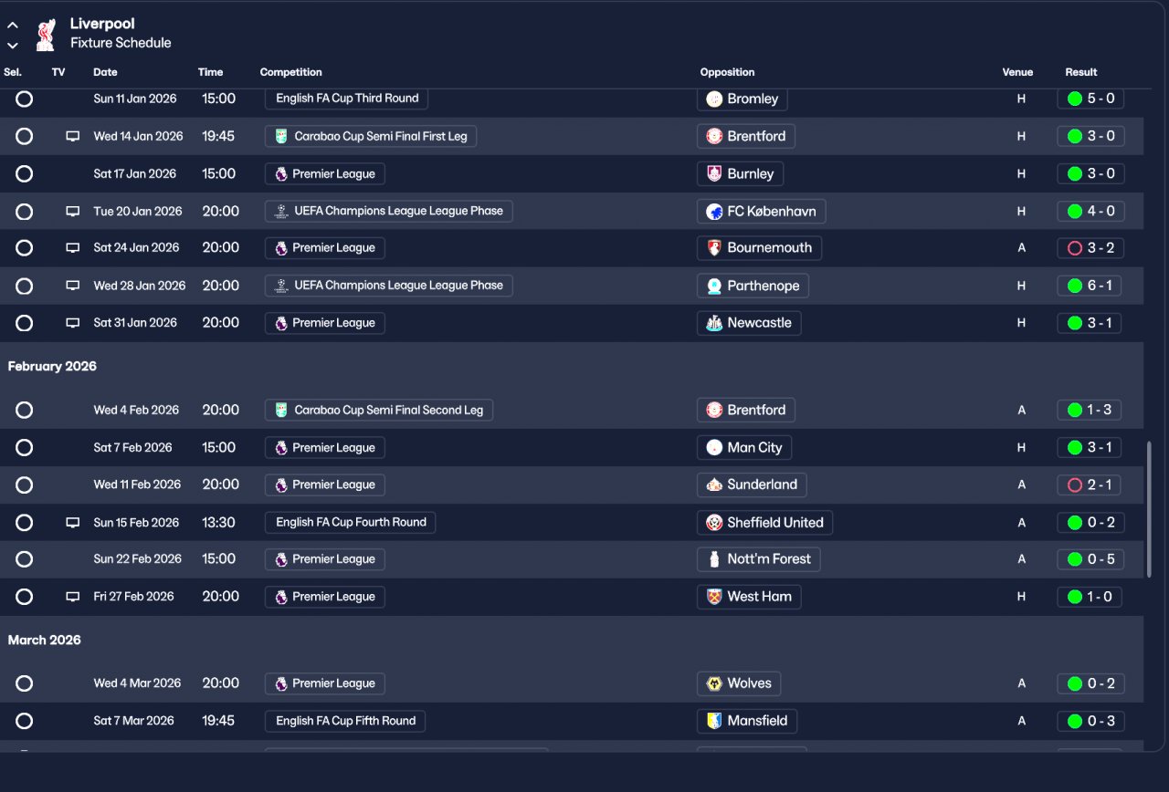1169x792 pixels.
Task: Open the 6 - 1 result against Parthenope
Action: tap(1090, 287)
